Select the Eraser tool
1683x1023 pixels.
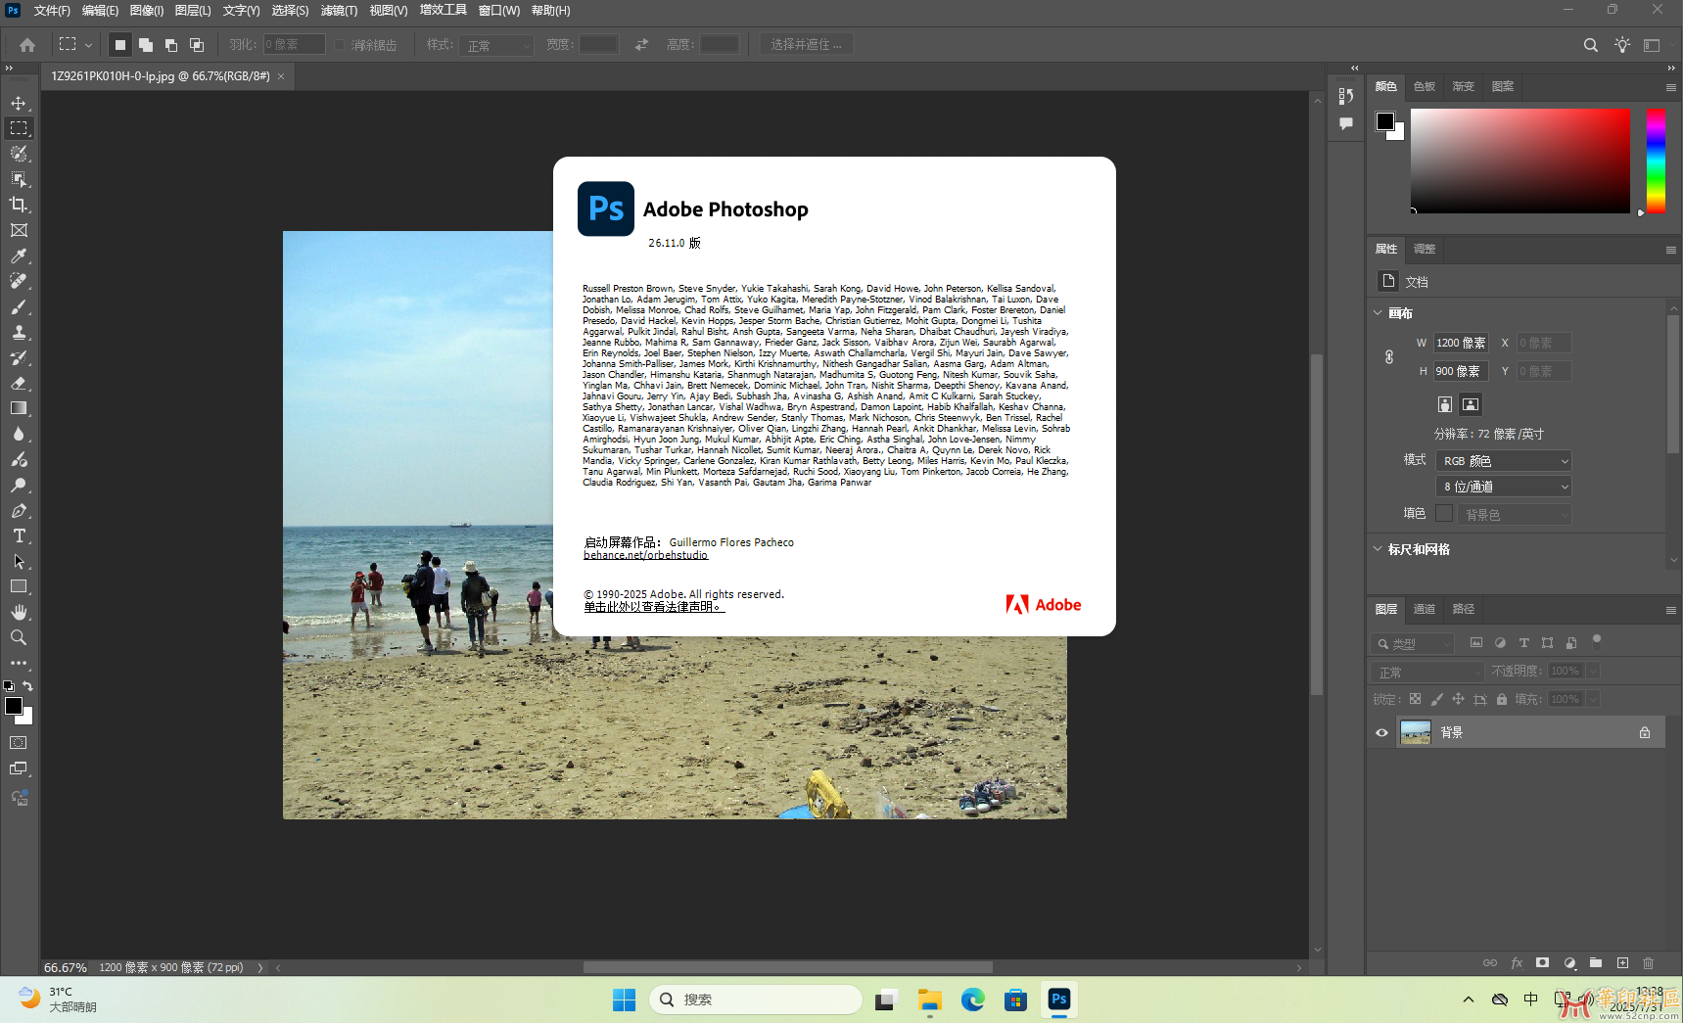click(x=19, y=383)
